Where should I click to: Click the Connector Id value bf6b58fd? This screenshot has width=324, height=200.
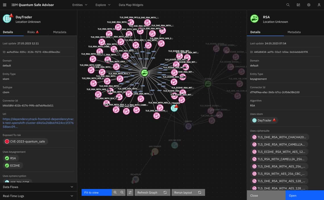click(28, 106)
